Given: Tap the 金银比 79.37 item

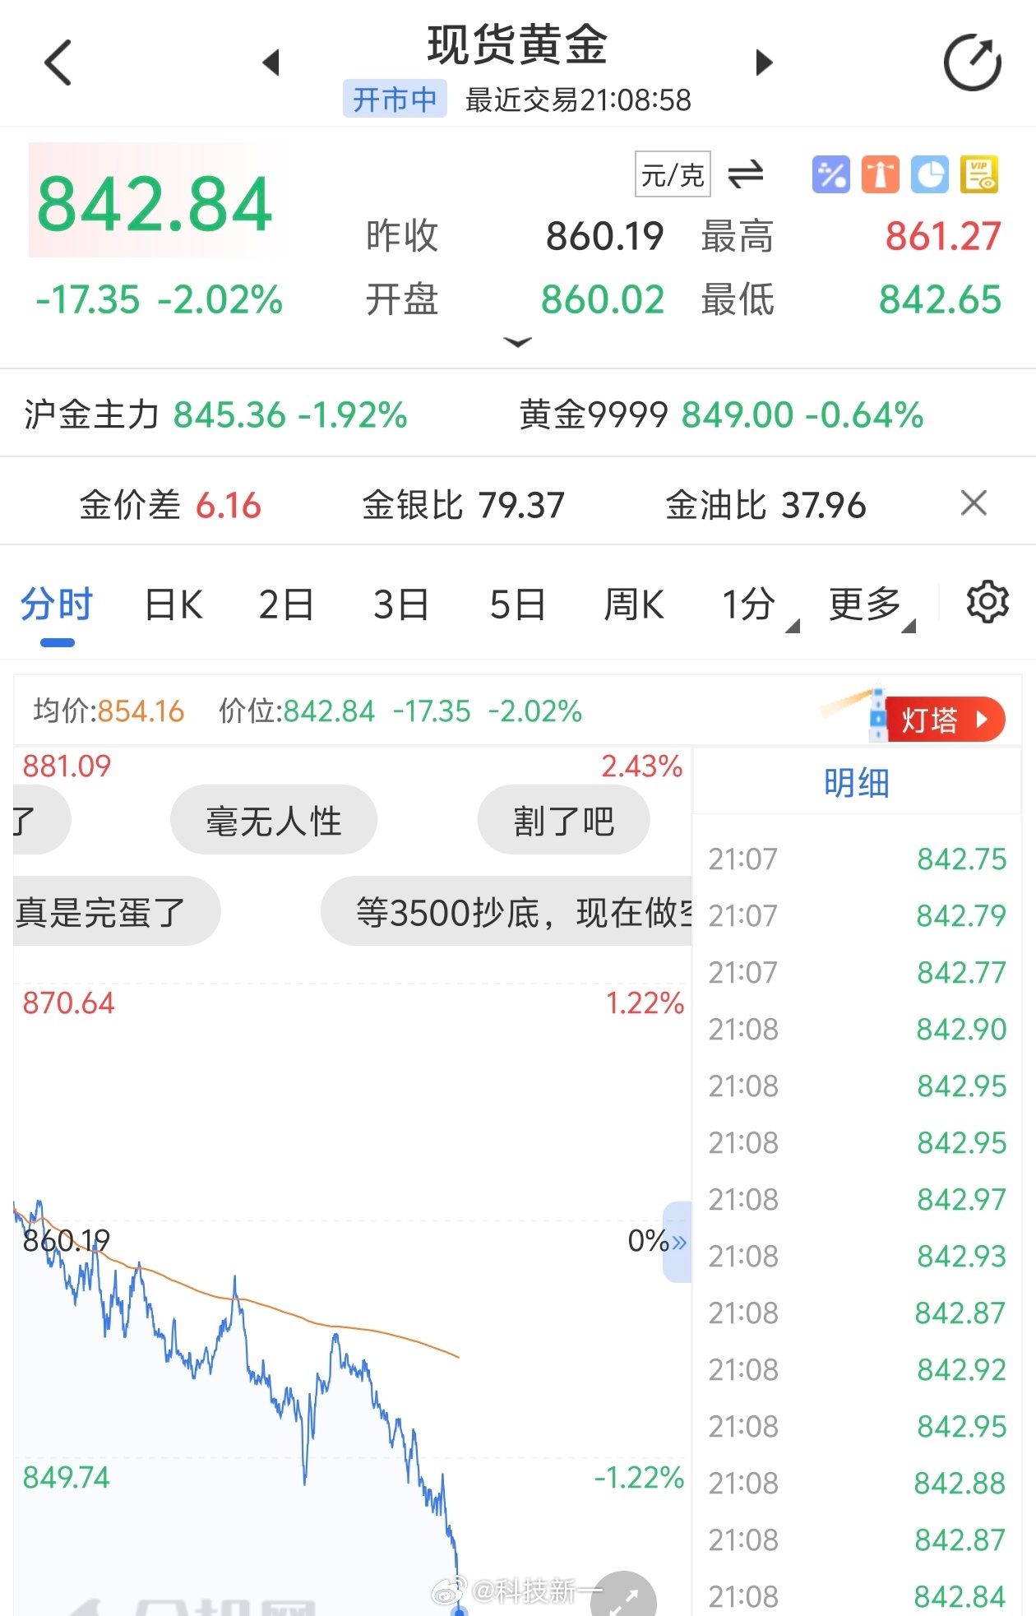Looking at the screenshot, I should tap(463, 505).
